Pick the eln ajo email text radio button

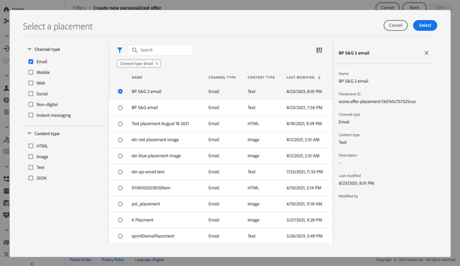[x=120, y=172]
